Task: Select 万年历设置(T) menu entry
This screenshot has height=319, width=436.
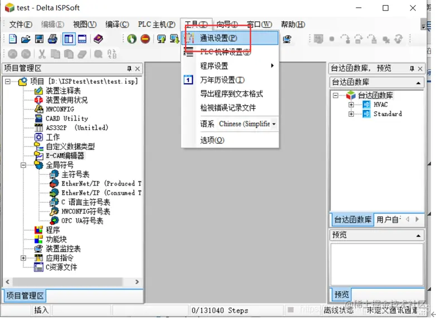Action: [x=230, y=80]
